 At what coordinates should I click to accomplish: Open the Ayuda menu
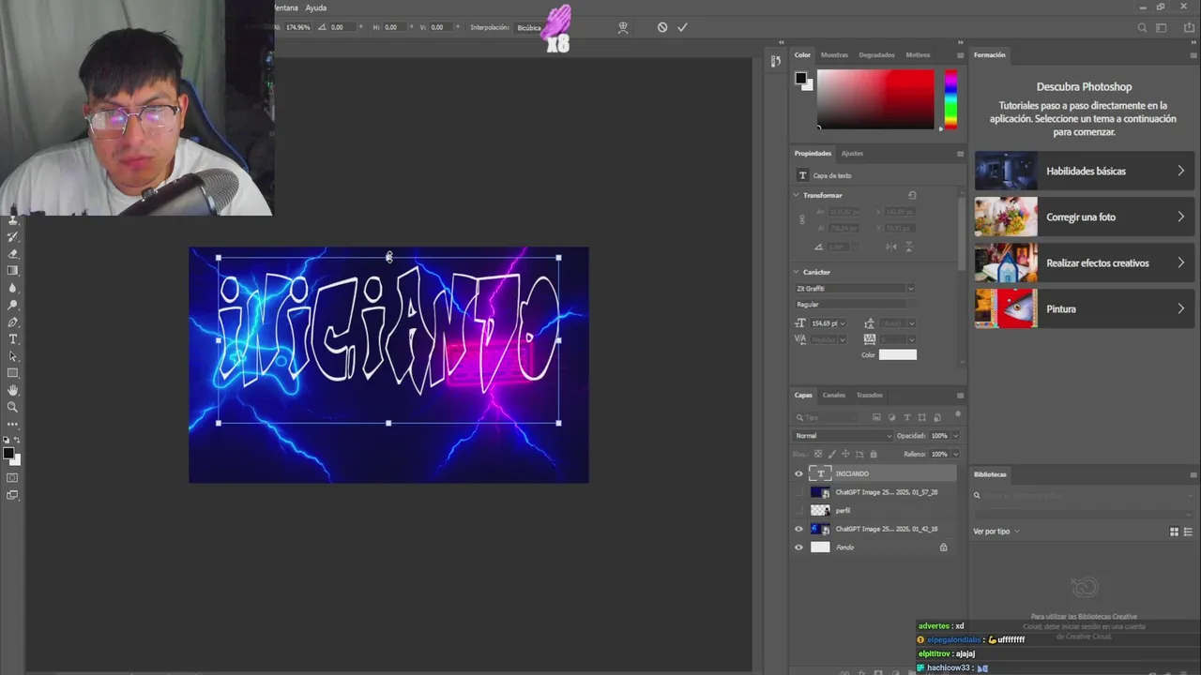(x=316, y=7)
